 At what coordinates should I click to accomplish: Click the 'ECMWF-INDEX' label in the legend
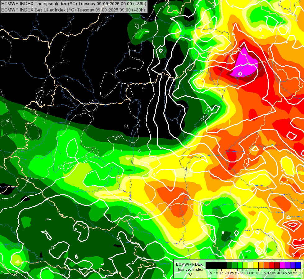point(189,264)
